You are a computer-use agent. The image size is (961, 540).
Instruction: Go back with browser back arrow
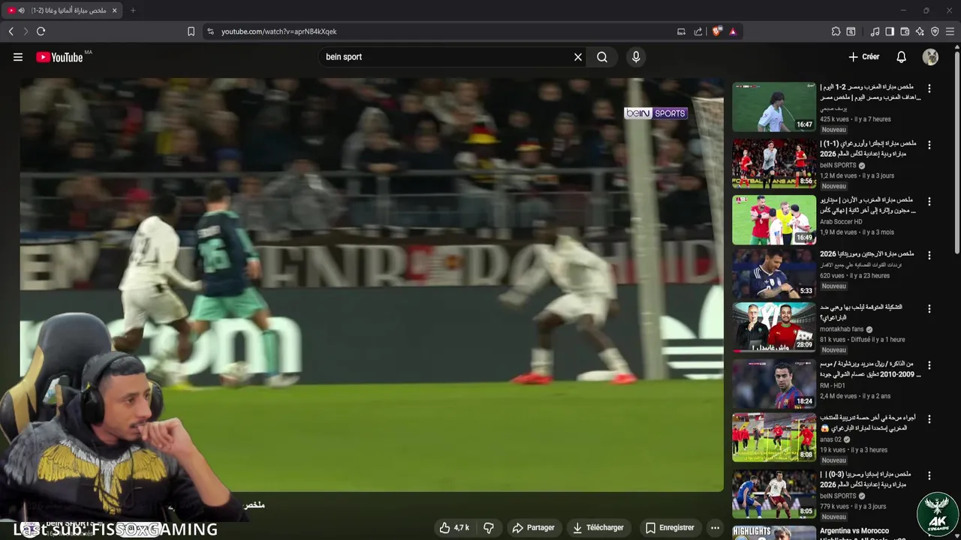coord(11,31)
